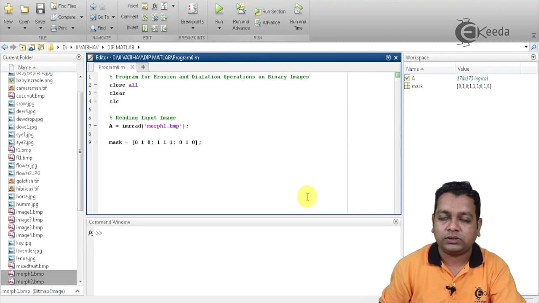Click the Save file icon
The image size is (539, 303).
click(40, 9)
